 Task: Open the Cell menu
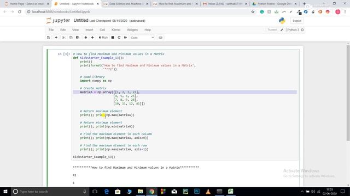tap(102, 30)
